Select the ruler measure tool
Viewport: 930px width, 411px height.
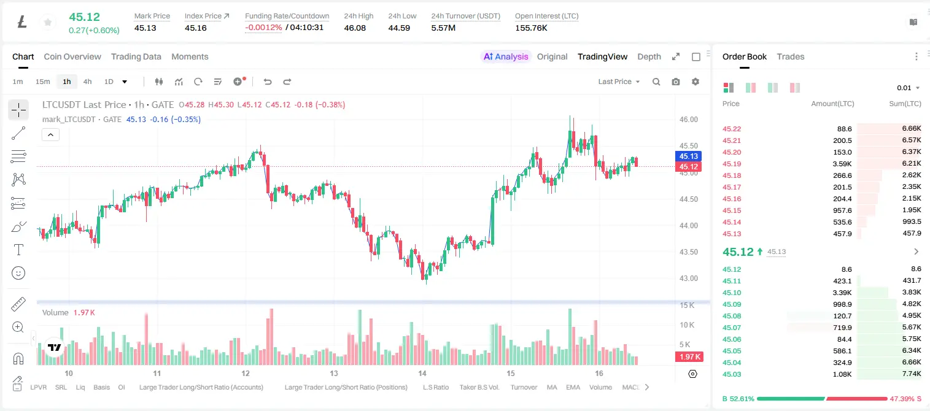[18, 304]
